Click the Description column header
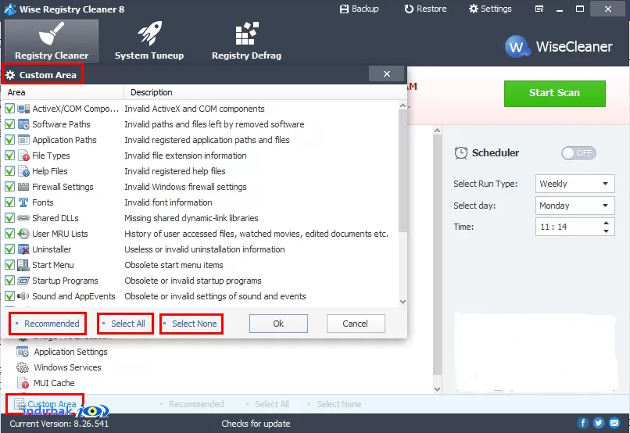The height and width of the screenshot is (433, 630). coord(265,92)
